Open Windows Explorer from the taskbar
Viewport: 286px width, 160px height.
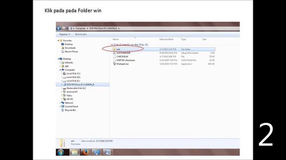(x=75, y=152)
